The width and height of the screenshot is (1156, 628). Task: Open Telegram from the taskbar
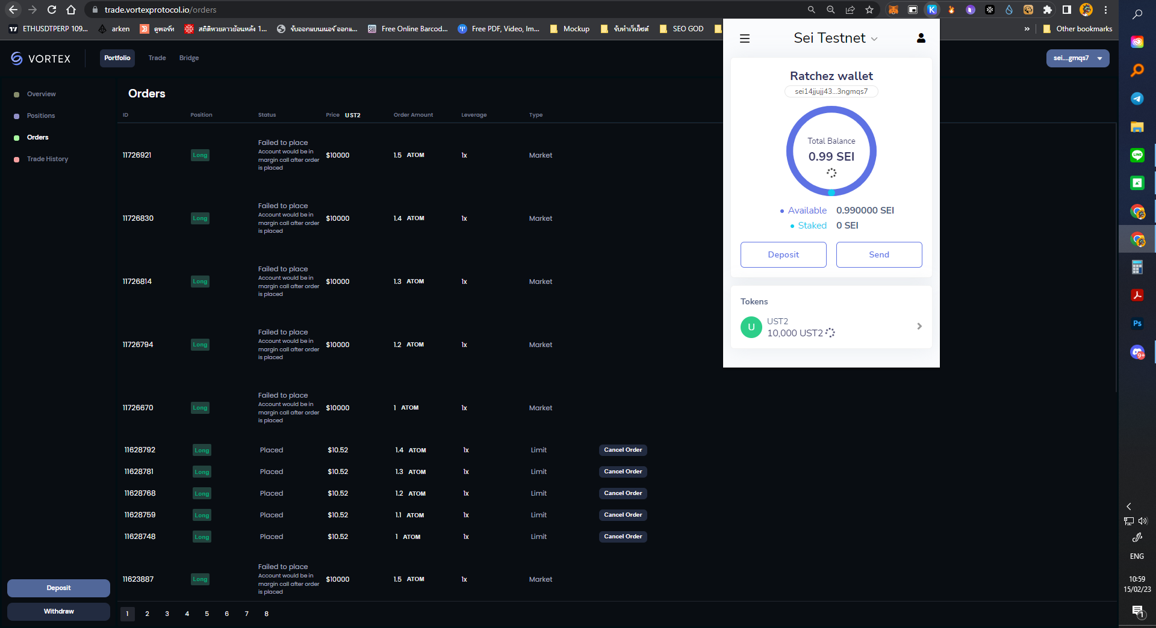pyautogui.click(x=1137, y=99)
